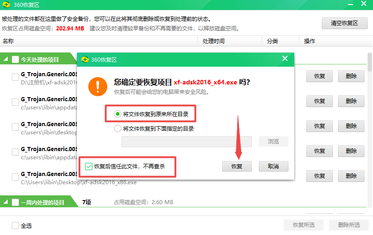Collapse the 今天处理的项目 group
The image size is (373, 235).
click(6, 59)
